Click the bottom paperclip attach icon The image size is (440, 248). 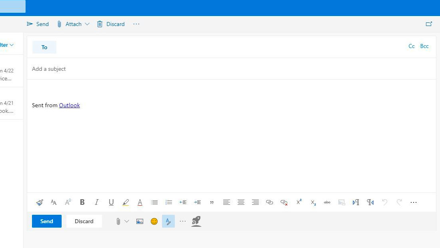(x=118, y=221)
